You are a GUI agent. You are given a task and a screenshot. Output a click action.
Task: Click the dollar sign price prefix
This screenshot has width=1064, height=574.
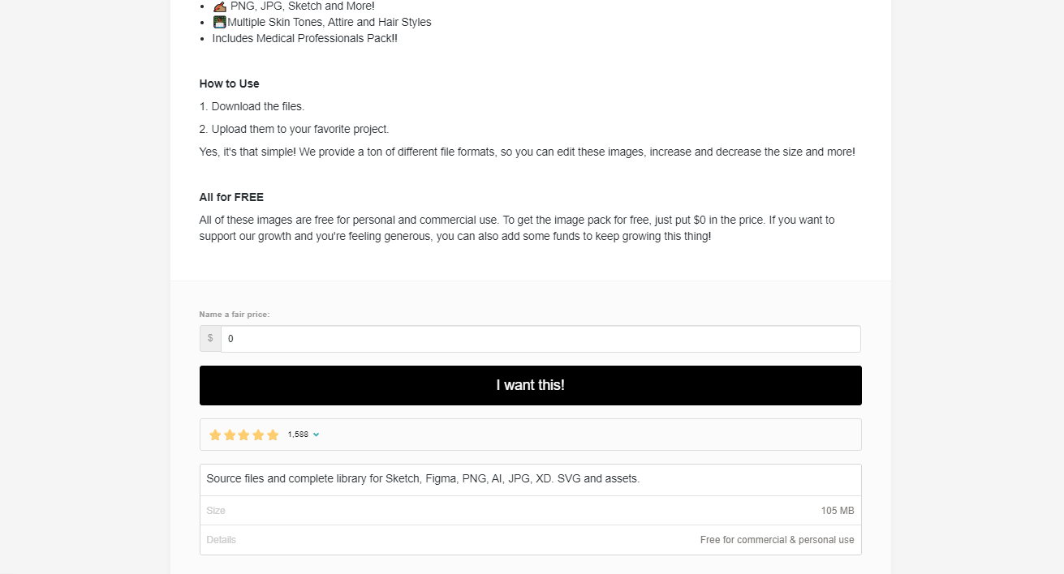(x=210, y=339)
